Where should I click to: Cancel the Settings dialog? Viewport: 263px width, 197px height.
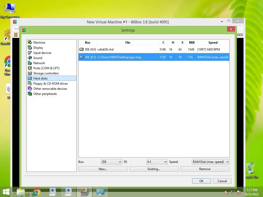click(222, 181)
